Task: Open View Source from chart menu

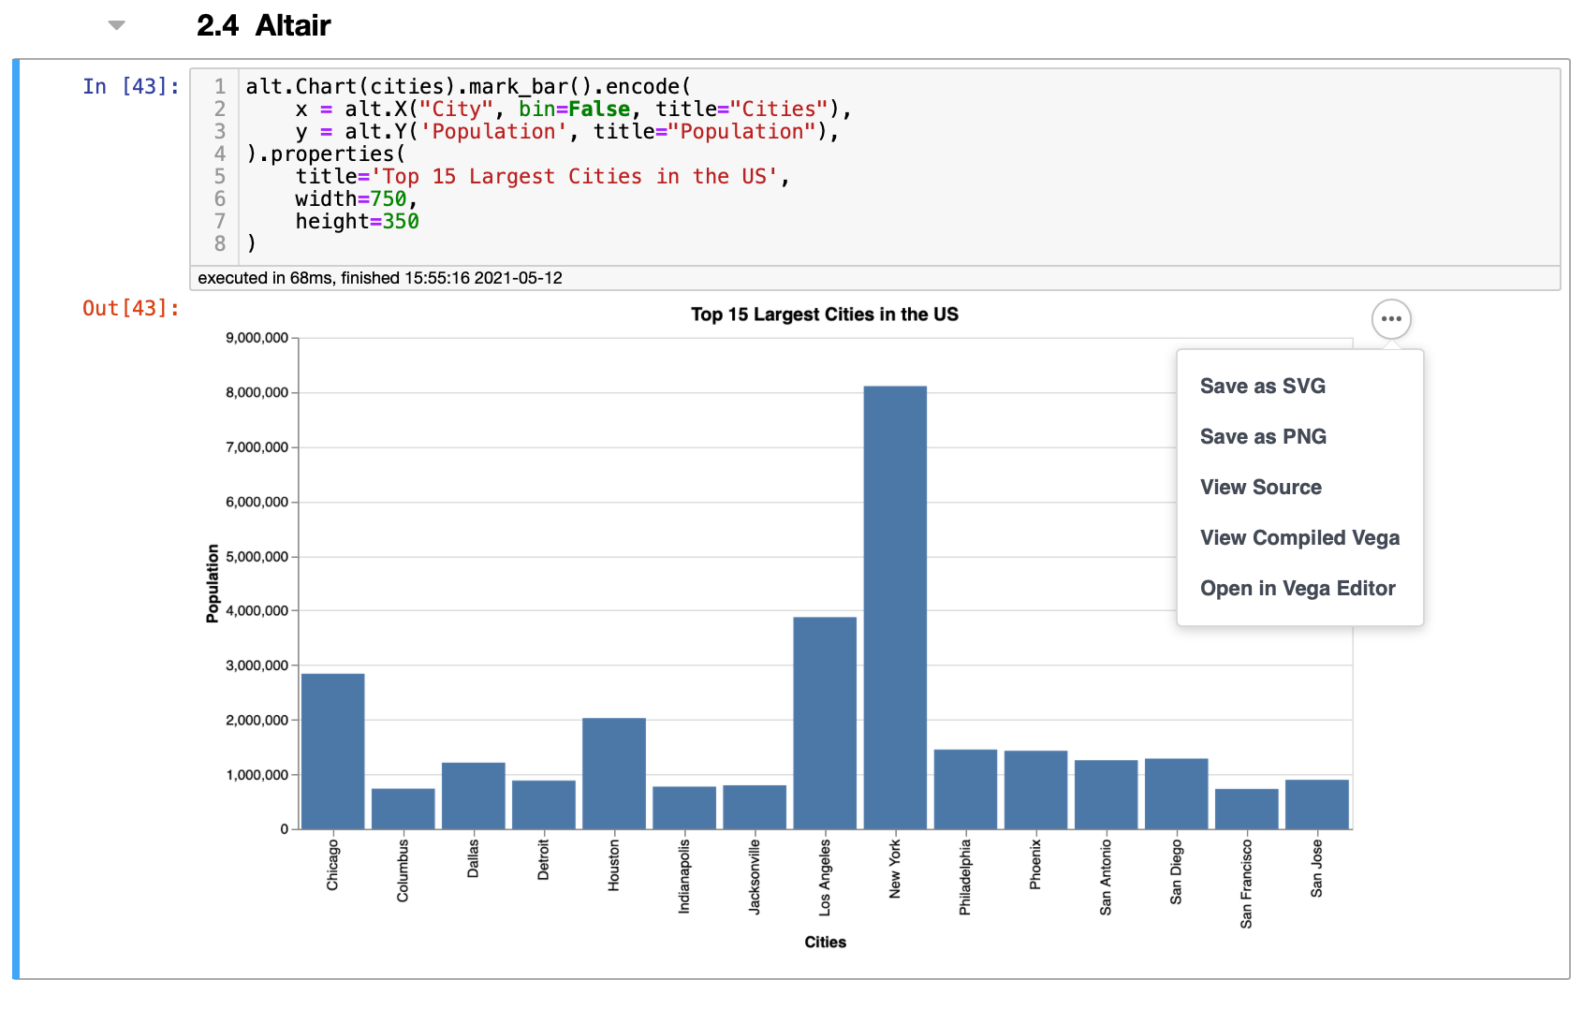Action: coord(1260,488)
